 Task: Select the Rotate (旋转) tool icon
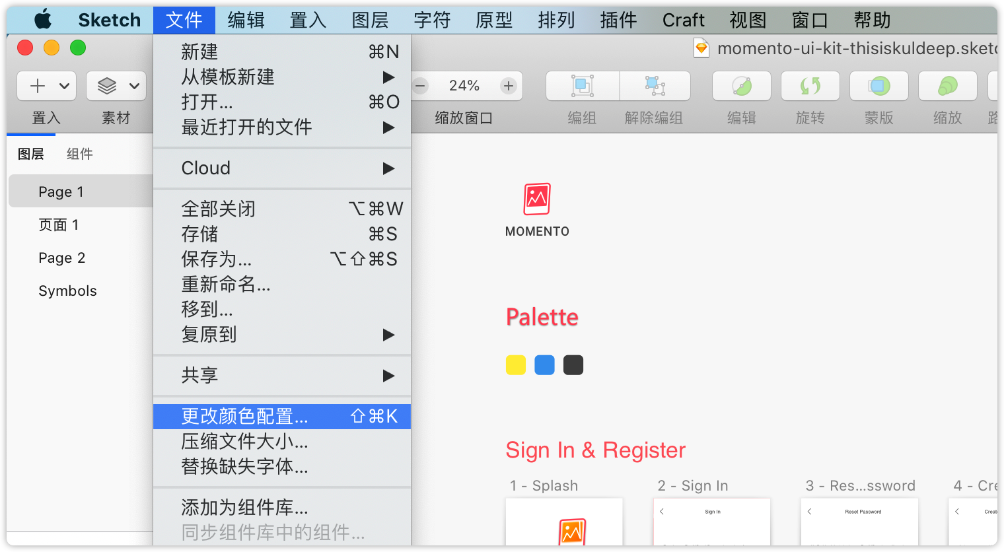click(810, 86)
